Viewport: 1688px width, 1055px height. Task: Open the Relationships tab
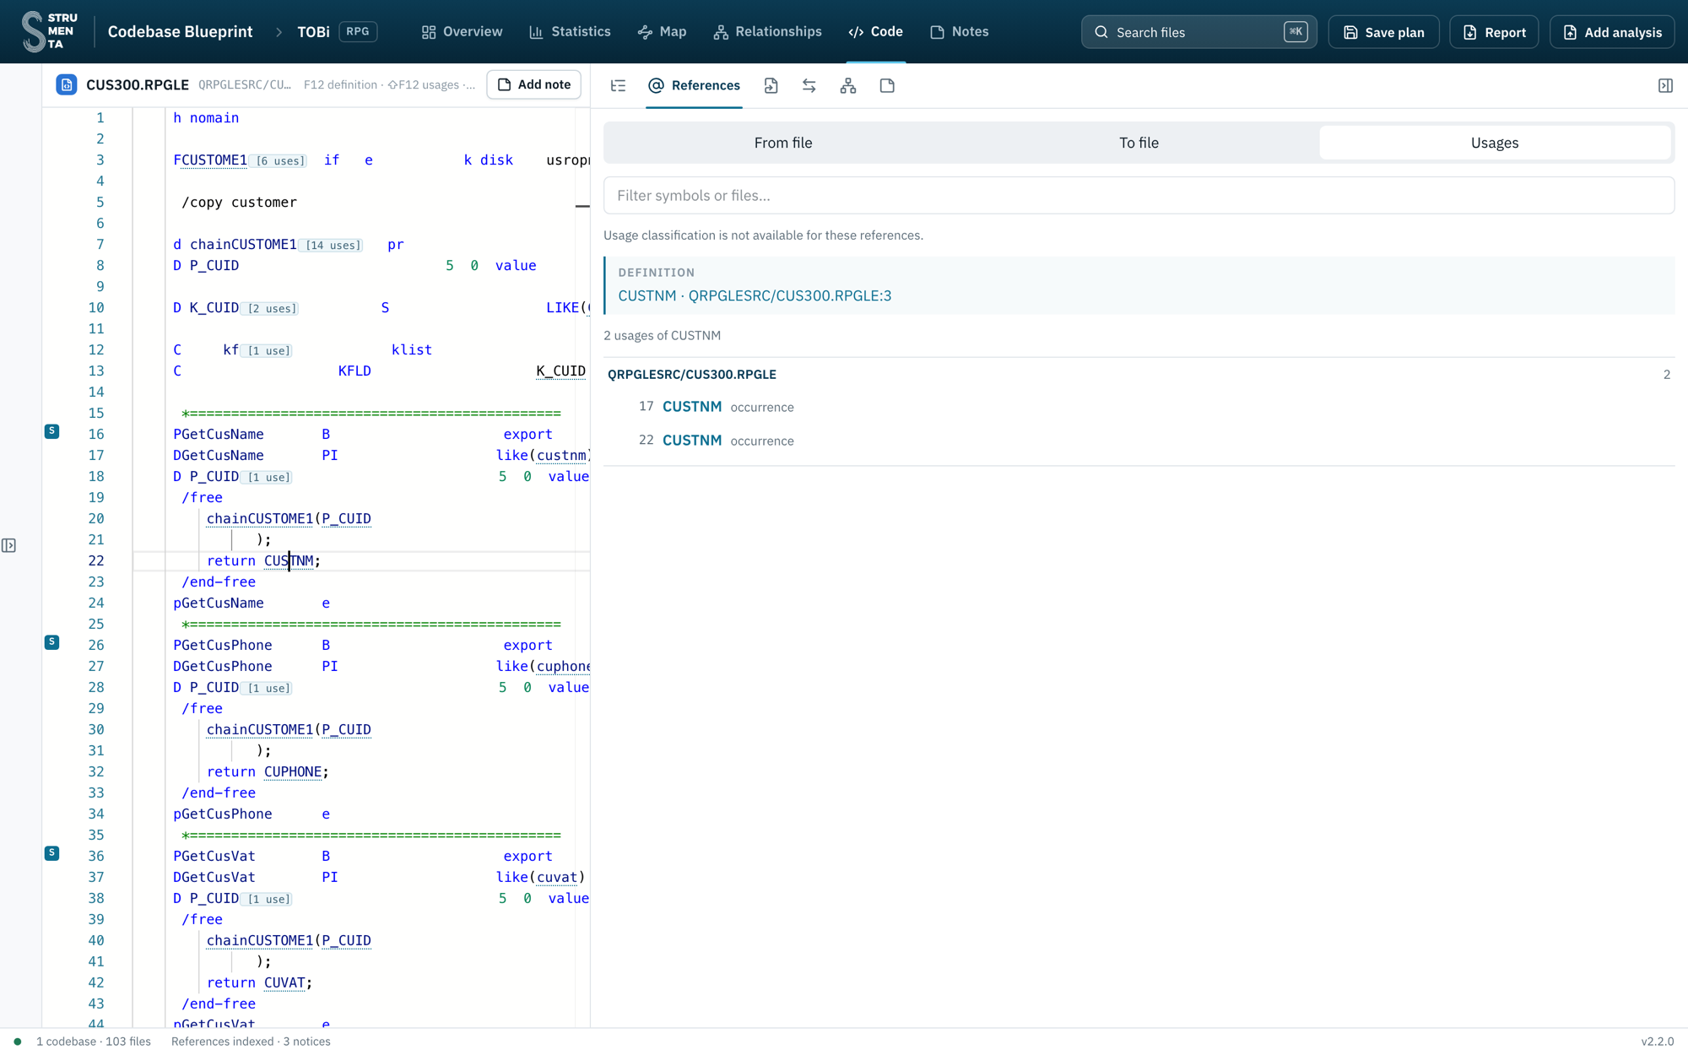[767, 31]
